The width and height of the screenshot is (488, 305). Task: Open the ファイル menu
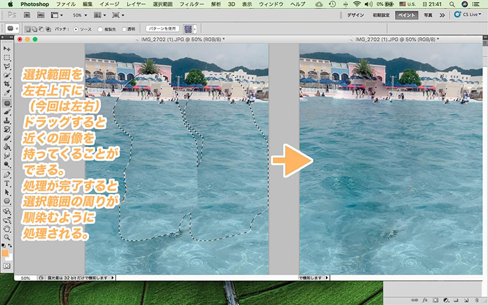click(x=66, y=4)
